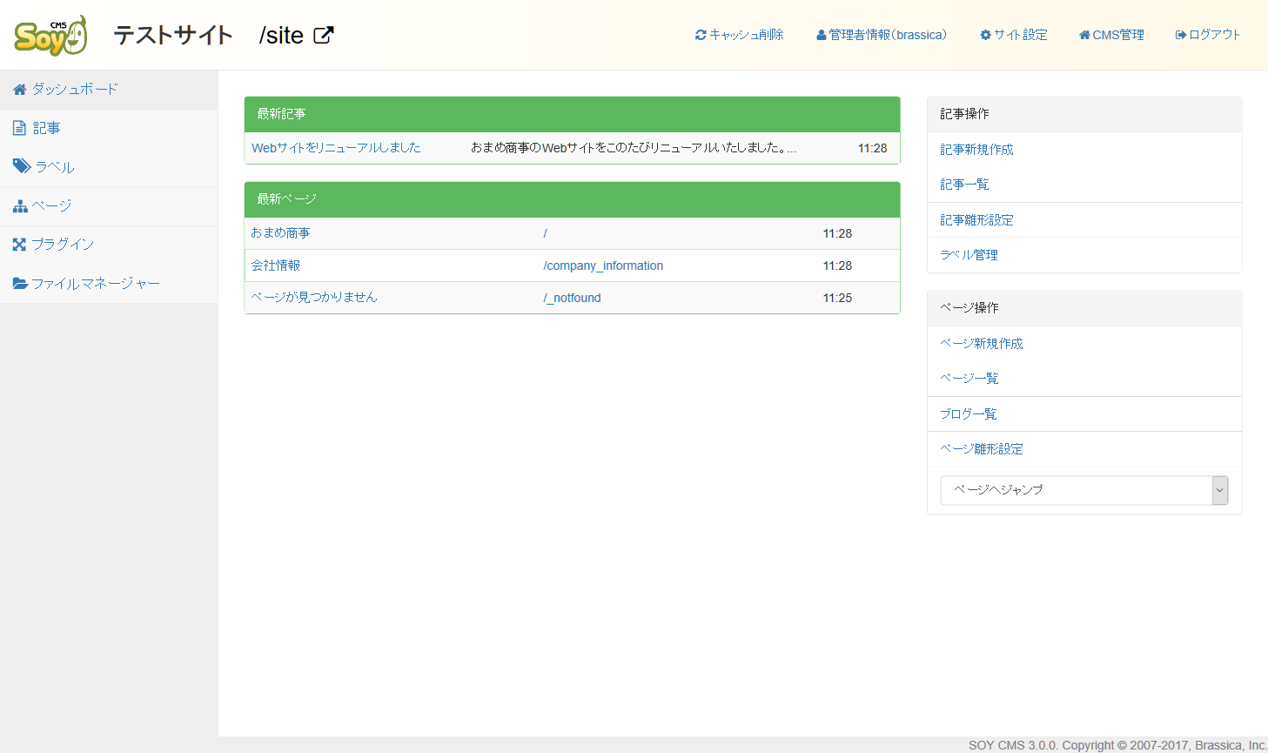The width and height of the screenshot is (1268, 753).
Task: Click キャッシュ削除 in the header
Action: 740,35
